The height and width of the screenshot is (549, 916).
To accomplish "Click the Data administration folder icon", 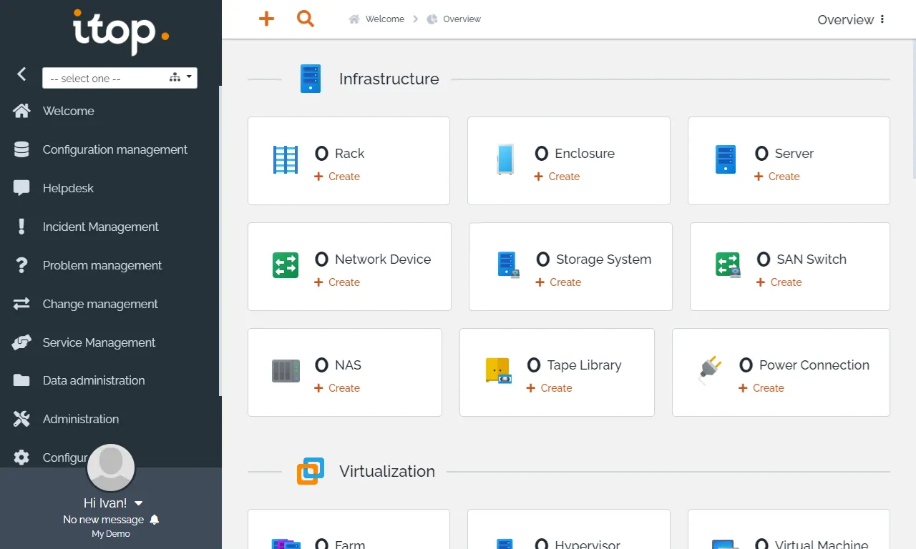I will click(x=21, y=380).
